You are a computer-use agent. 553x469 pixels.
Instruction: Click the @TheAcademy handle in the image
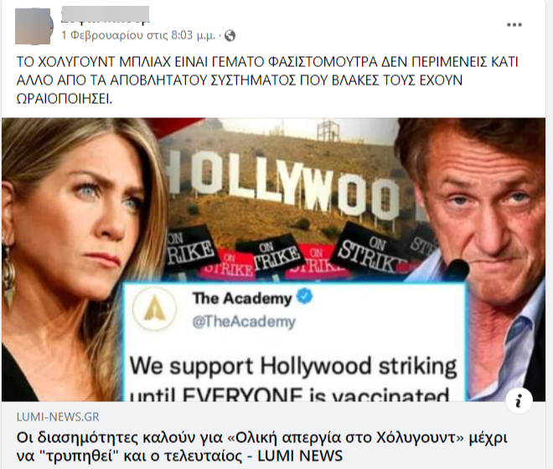coord(244,322)
